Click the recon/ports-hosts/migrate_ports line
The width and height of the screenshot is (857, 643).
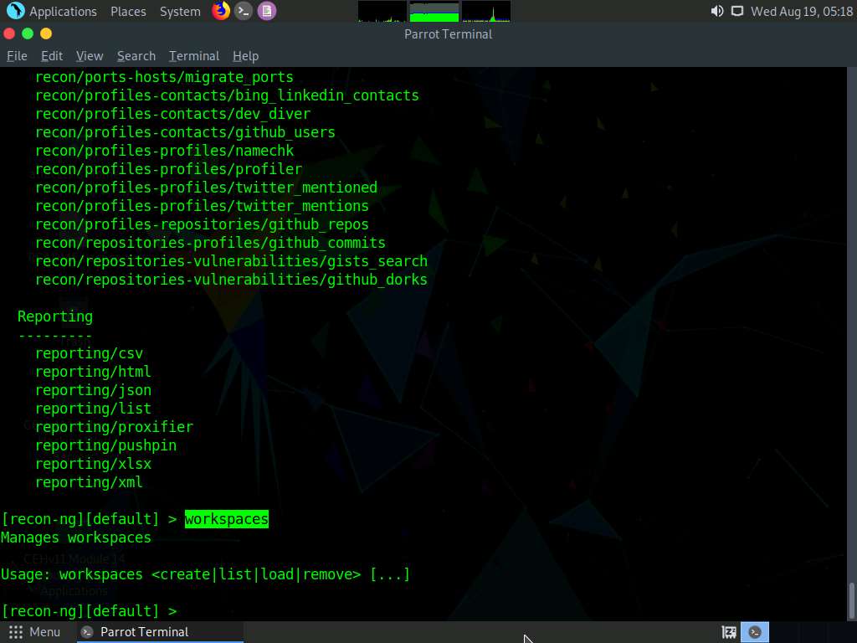click(x=165, y=77)
